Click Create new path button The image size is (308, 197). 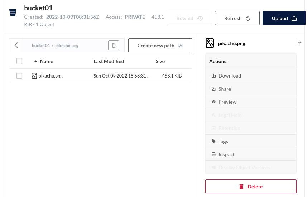pyautogui.click(x=160, y=46)
